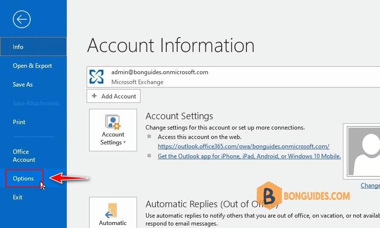Click the Account Information title
The width and height of the screenshot is (380, 228).
tap(171, 46)
